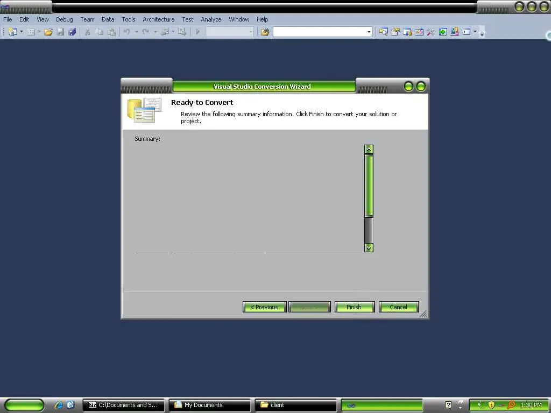This screenshot has height=413, width=551.
Task: Open Solution Explorer from toolbar icon
Action: [x=383, y=32]
